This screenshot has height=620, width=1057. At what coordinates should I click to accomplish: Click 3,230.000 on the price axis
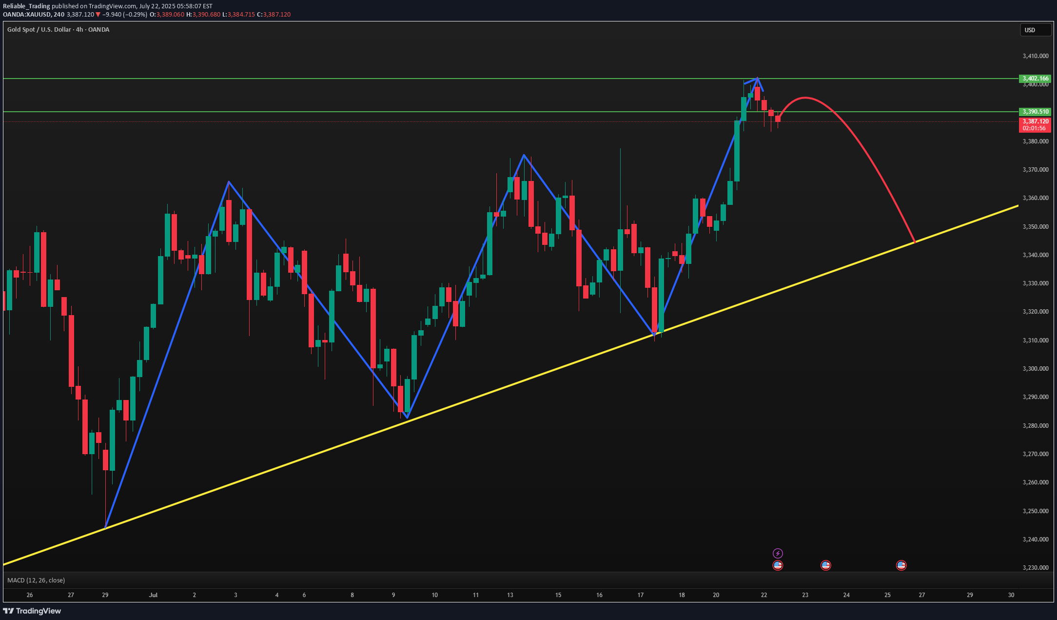1036,568
